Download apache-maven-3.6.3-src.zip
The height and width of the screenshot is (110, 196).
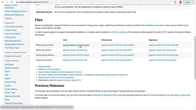coord(75,60)
